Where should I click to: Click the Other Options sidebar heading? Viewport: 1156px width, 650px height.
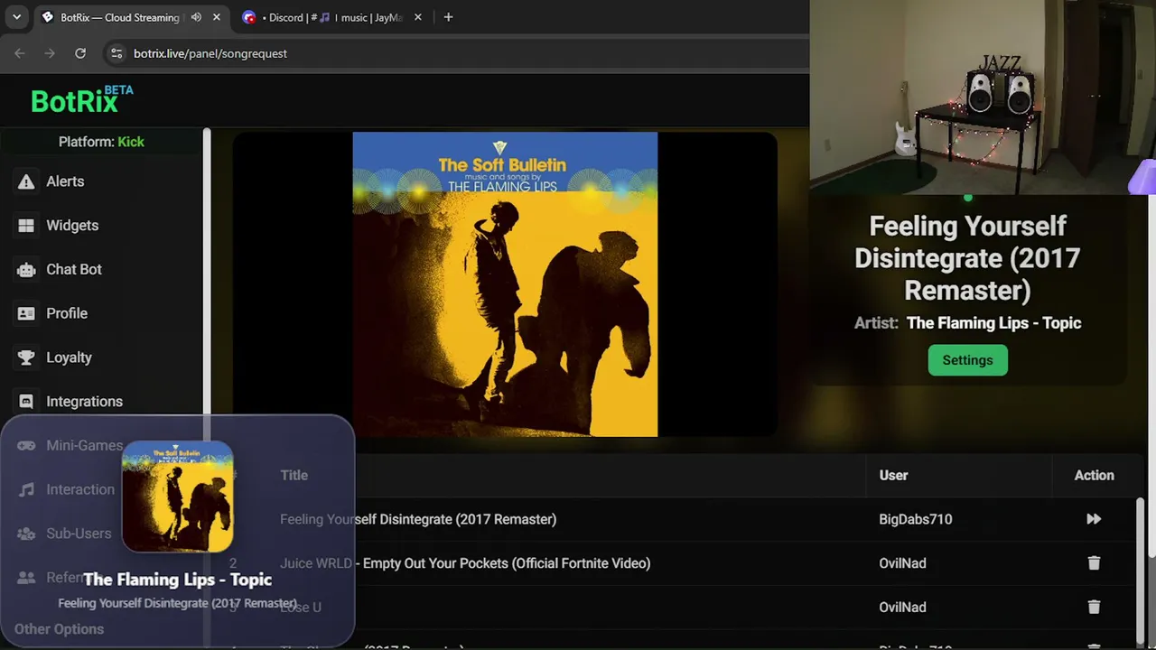pos(59,629)
